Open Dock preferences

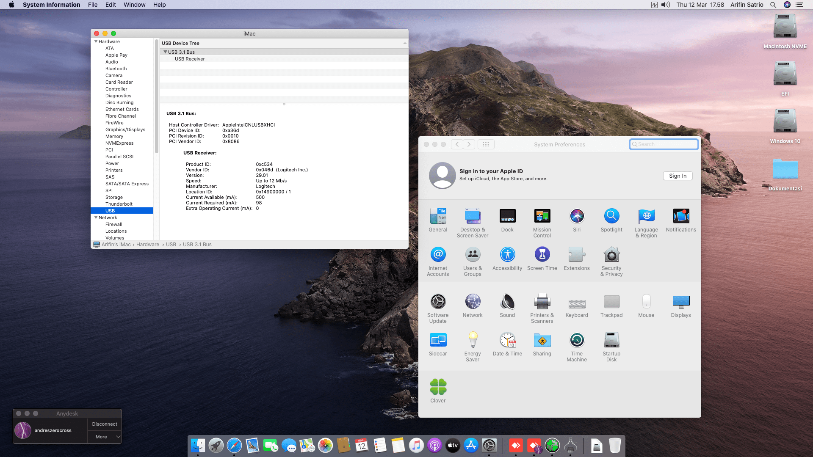click(x=507, y=220)
